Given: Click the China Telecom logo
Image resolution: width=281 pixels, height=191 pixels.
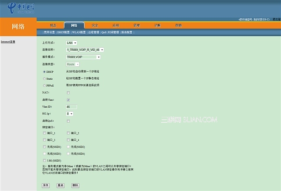Looking at the screenshot, I should 25,8.
